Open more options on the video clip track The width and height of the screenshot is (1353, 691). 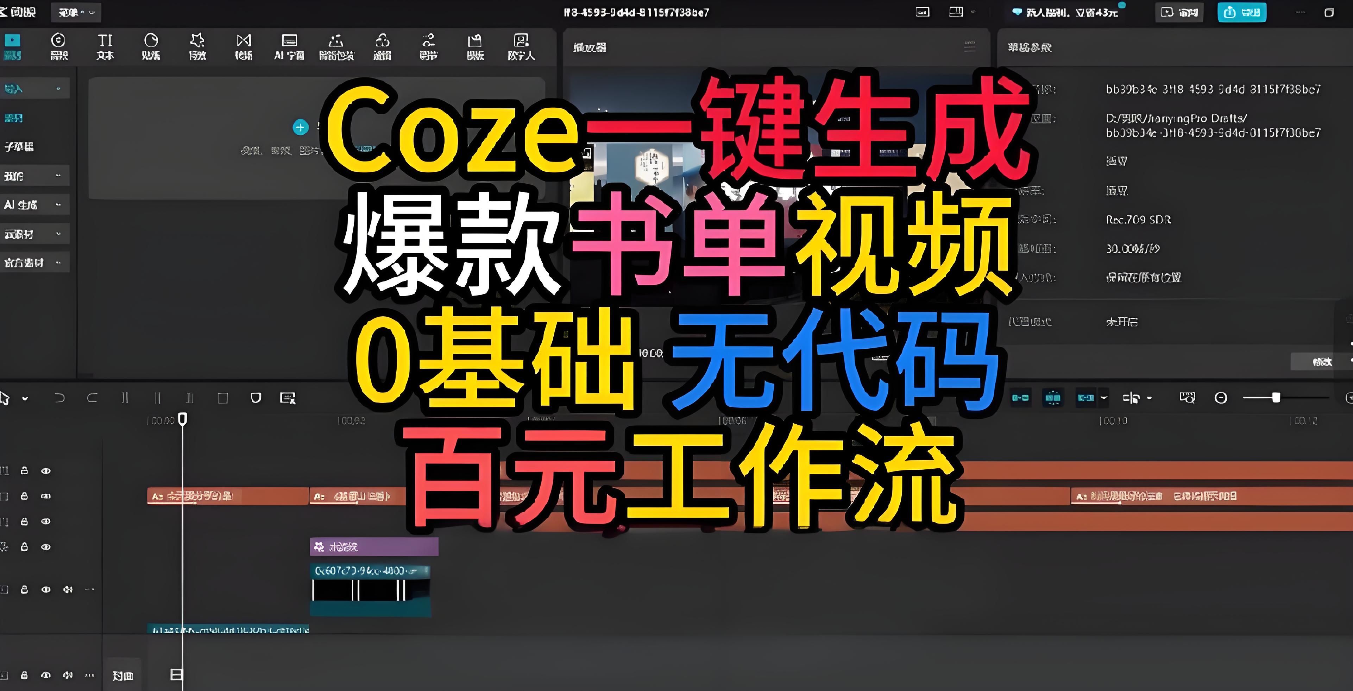89,590
